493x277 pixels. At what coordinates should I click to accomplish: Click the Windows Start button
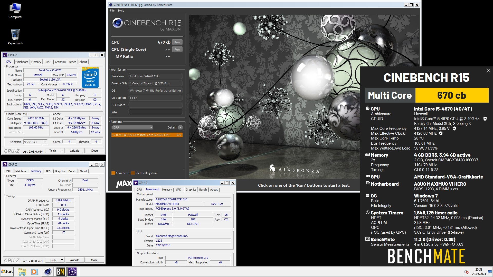click(7, 272)
